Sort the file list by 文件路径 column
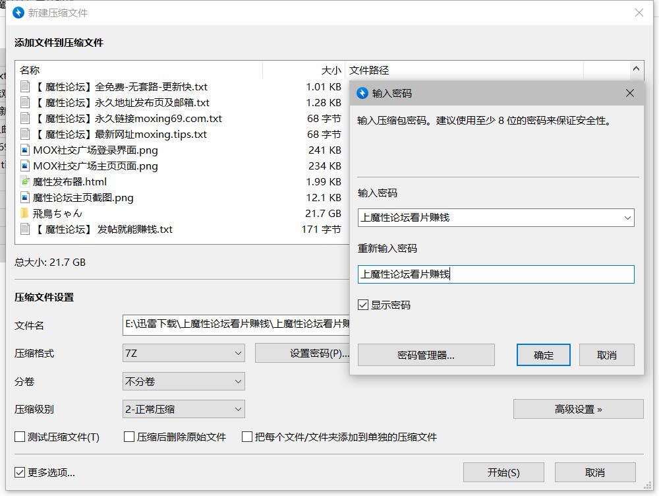Viewport: 659px width, 496px height. (x=464, y=71)
